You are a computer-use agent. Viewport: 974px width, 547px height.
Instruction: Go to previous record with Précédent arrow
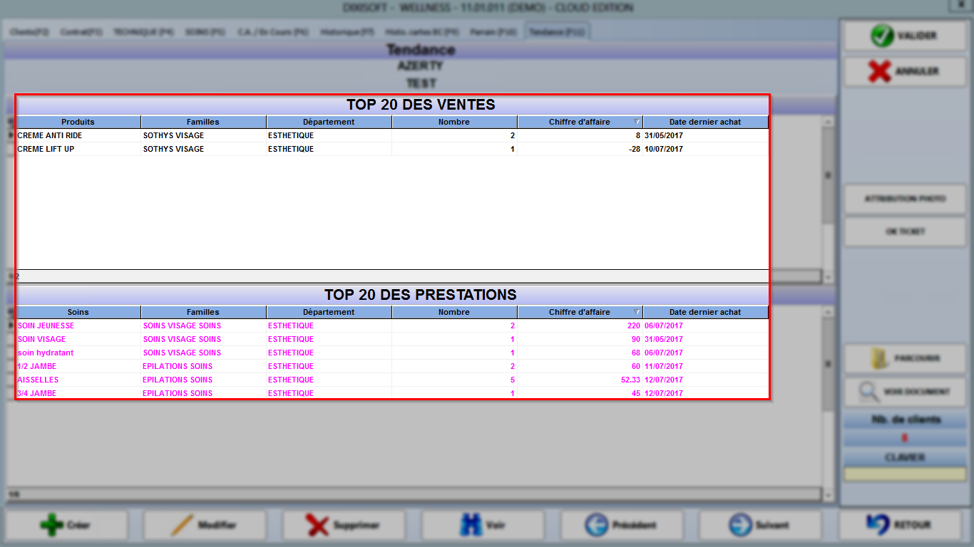[595, 525]
